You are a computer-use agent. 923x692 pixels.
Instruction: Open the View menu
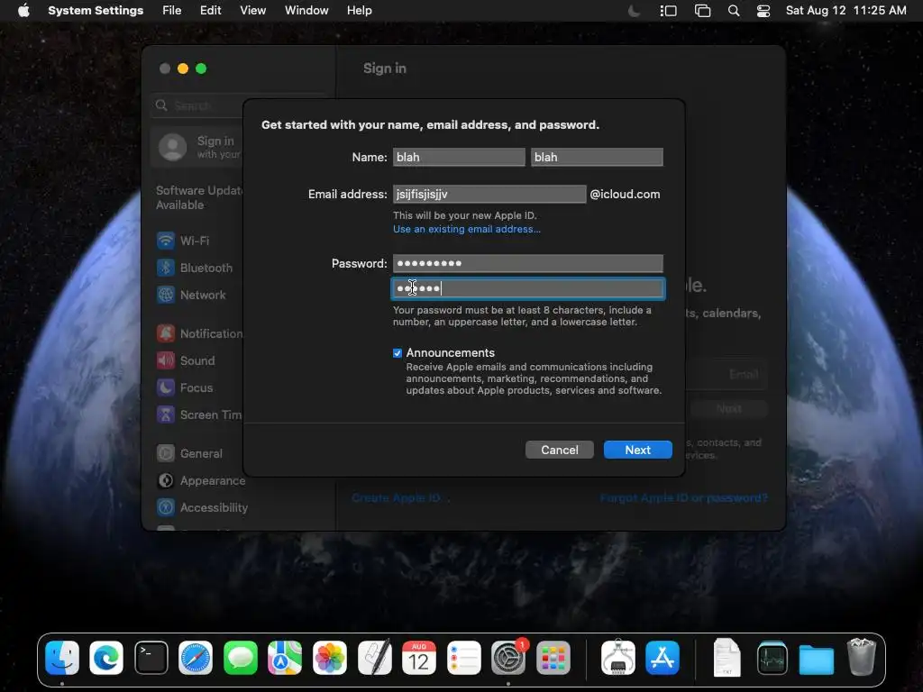252,11
